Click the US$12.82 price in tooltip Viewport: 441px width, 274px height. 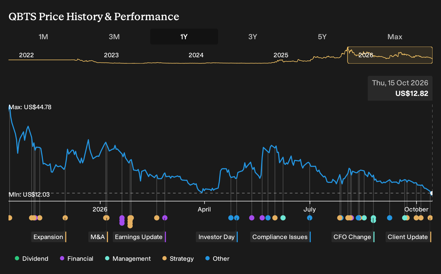click(412, 94)
